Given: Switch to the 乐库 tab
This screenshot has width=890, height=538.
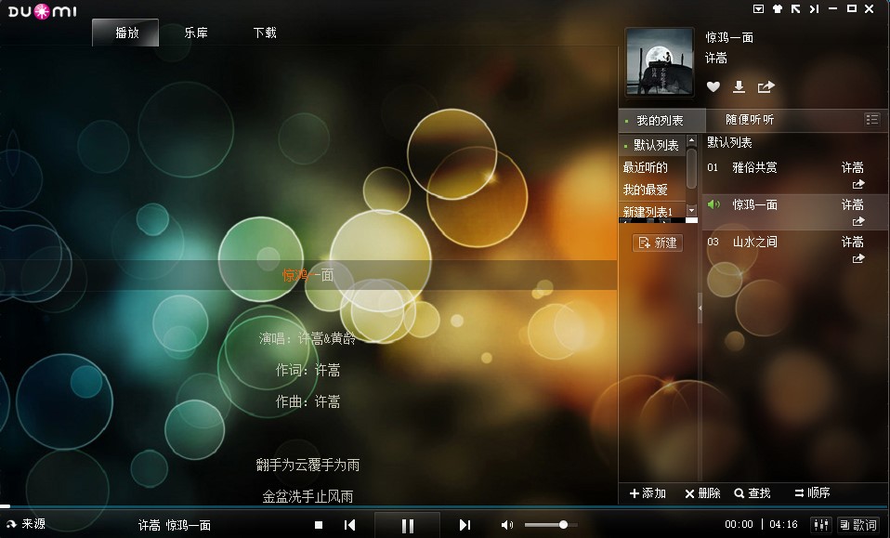Looking at the screenshot, I should click(x=196, y=33).
